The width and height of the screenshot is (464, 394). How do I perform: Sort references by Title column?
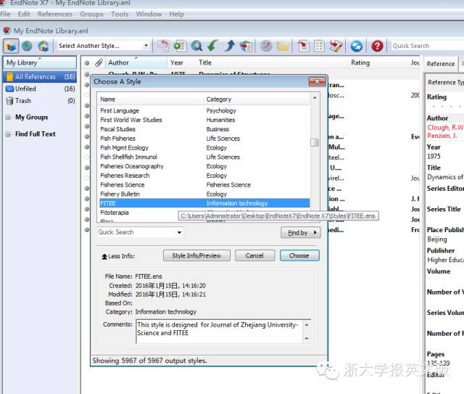270,62
